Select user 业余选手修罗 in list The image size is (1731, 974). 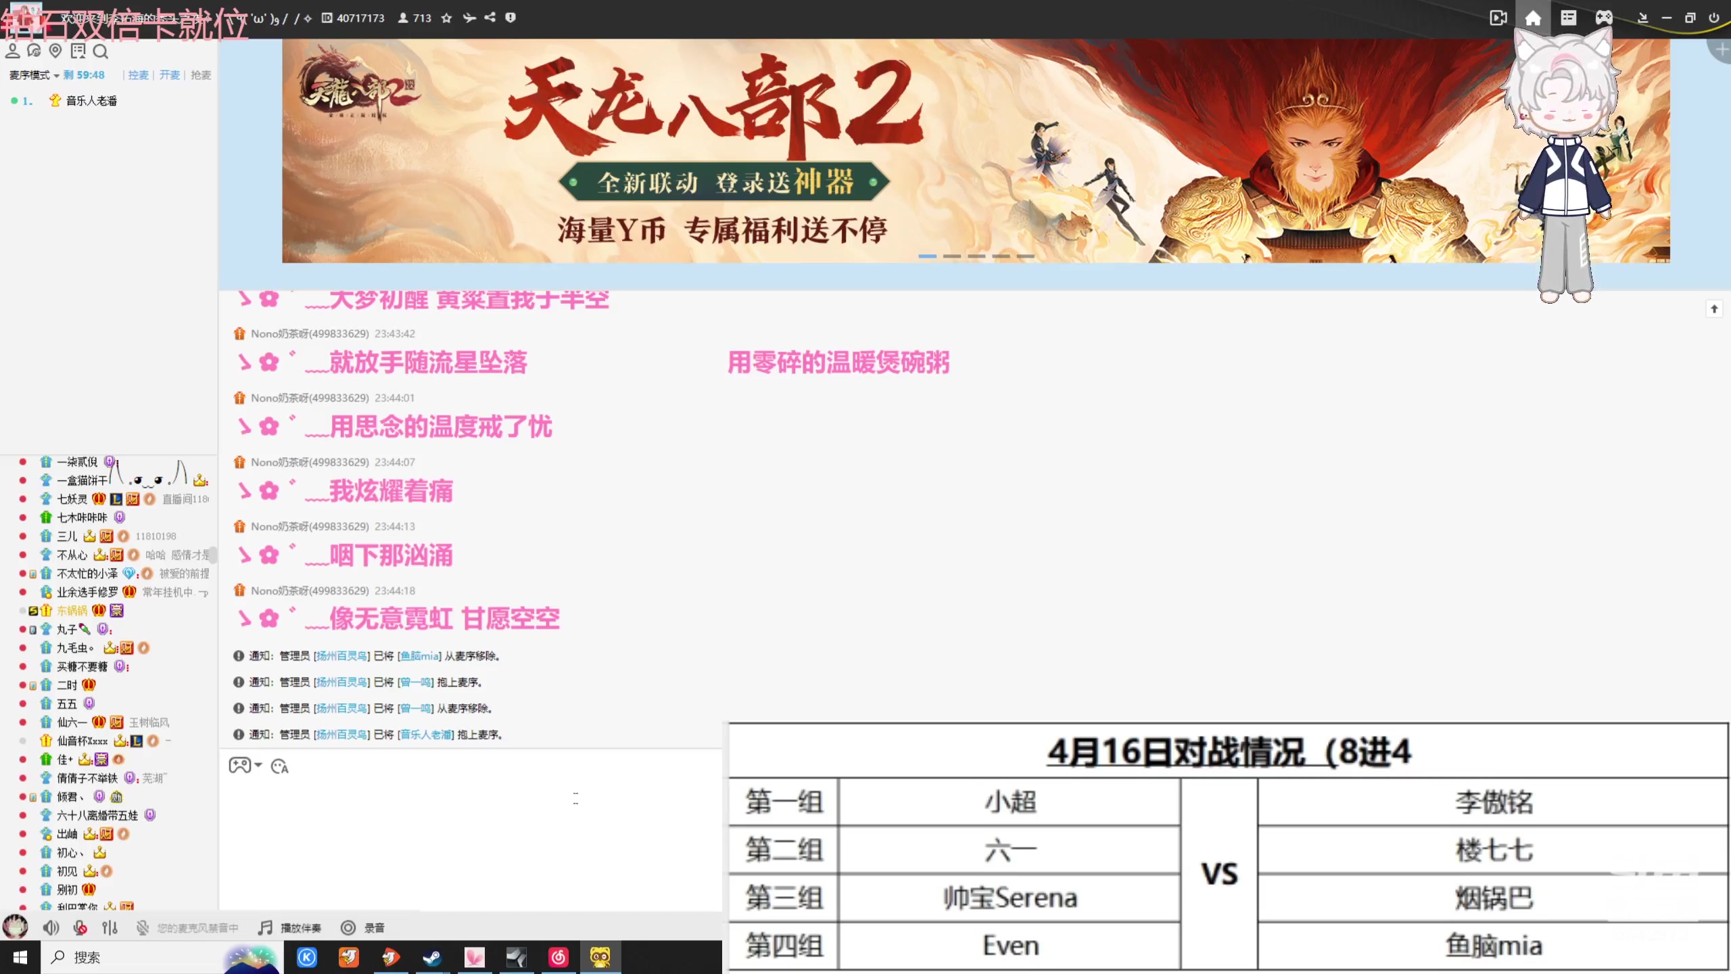point(87,592)
